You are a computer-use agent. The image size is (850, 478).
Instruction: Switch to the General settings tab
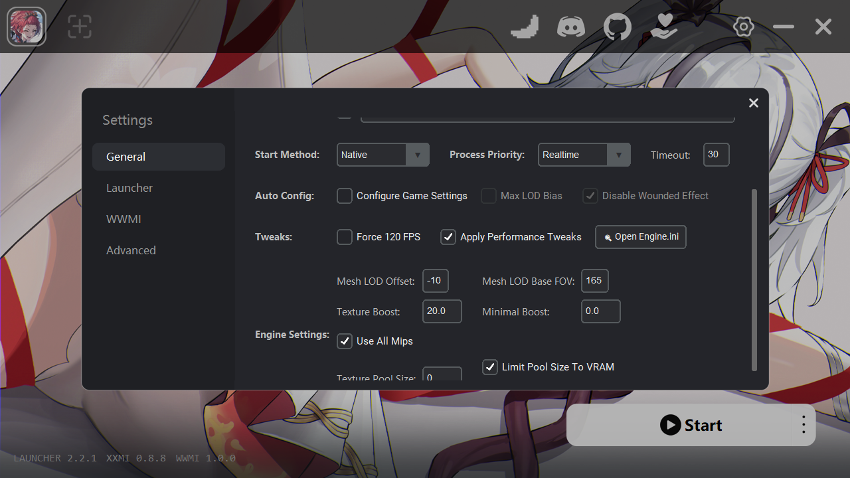point(159,157)
